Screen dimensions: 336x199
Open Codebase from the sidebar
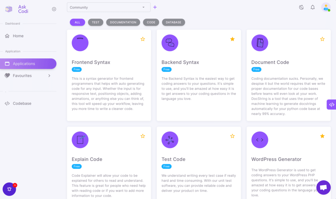click(22, 103)
